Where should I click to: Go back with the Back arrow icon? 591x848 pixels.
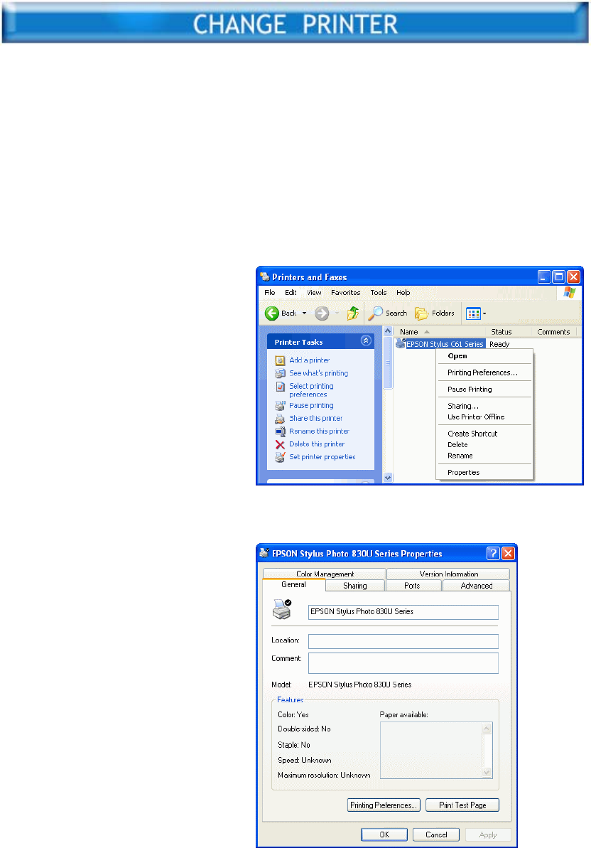[272, 313]
